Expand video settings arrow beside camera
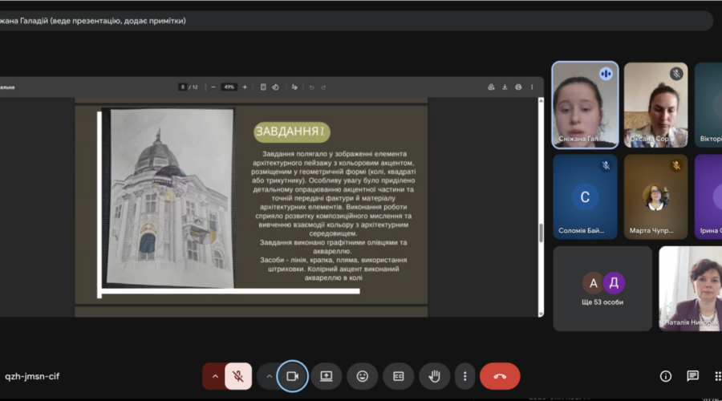The height and width of the screenshot is (401, 722). pos(269,376)
